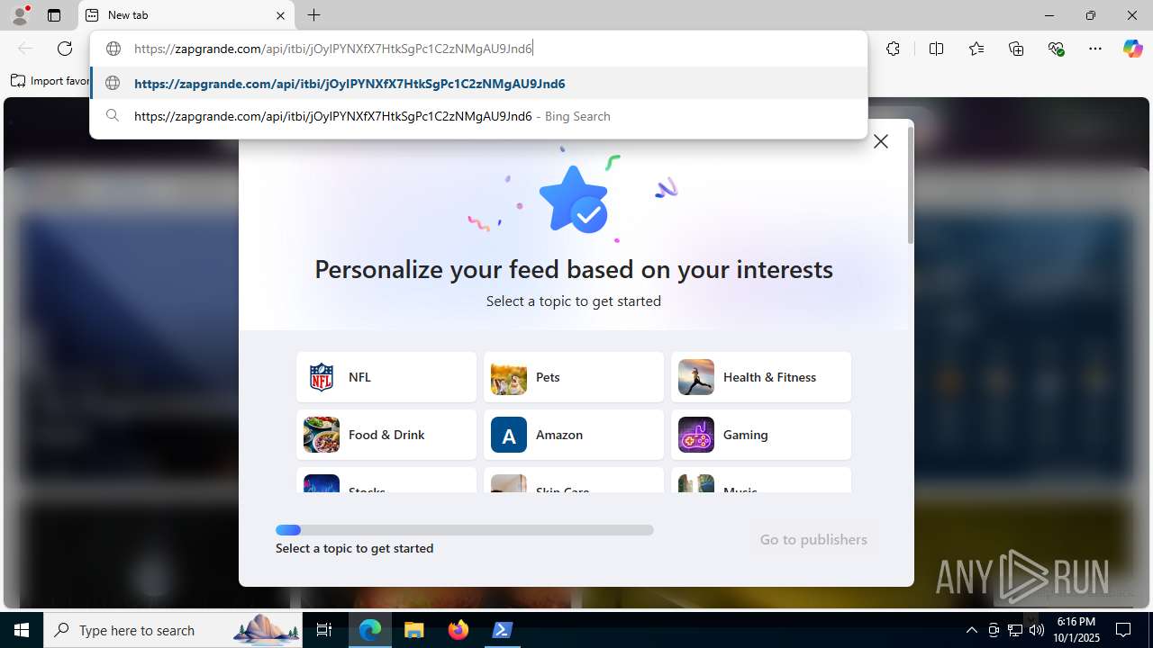Open the network tray icon
The image size is (1153, 648).
click(x=1014, y=630)
